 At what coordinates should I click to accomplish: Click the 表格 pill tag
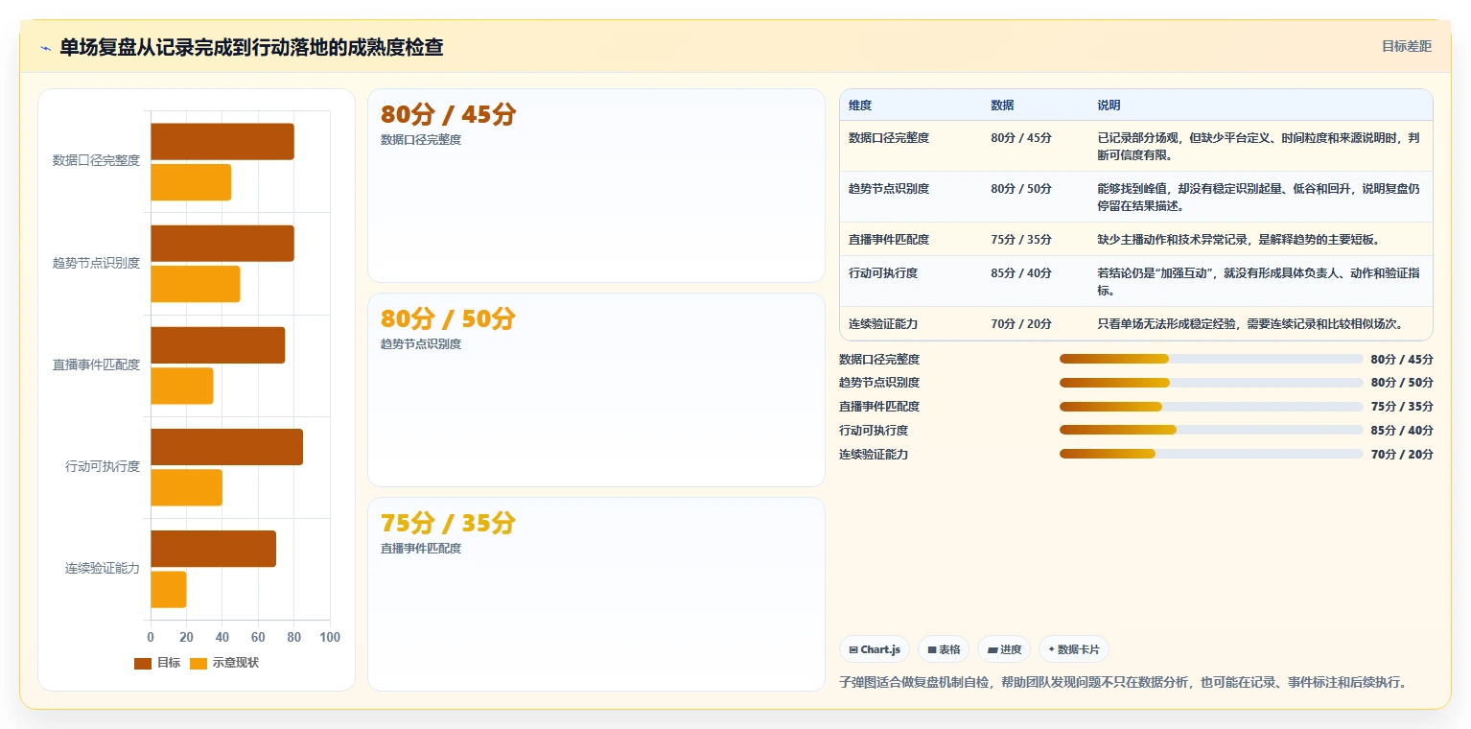click(x=944, y=649)
